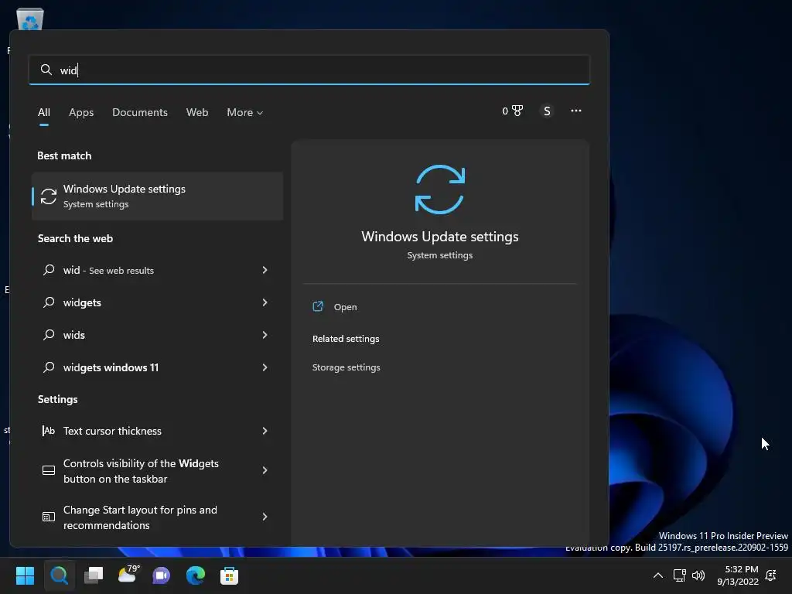Expand the More dropdown filter

tap(245, 112)
